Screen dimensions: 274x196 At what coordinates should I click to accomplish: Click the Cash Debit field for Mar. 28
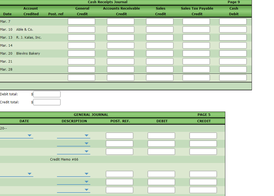233,69
